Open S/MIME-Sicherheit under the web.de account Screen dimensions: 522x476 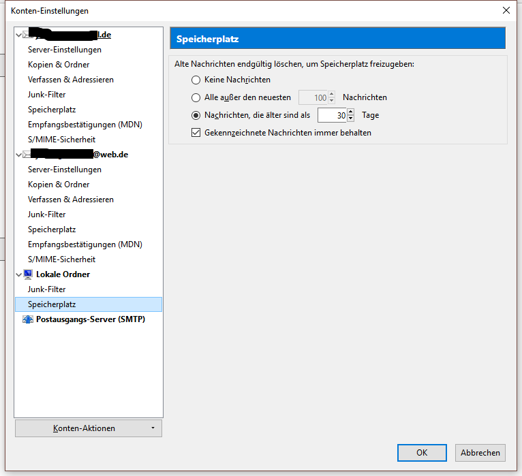(x=61, y=259)
